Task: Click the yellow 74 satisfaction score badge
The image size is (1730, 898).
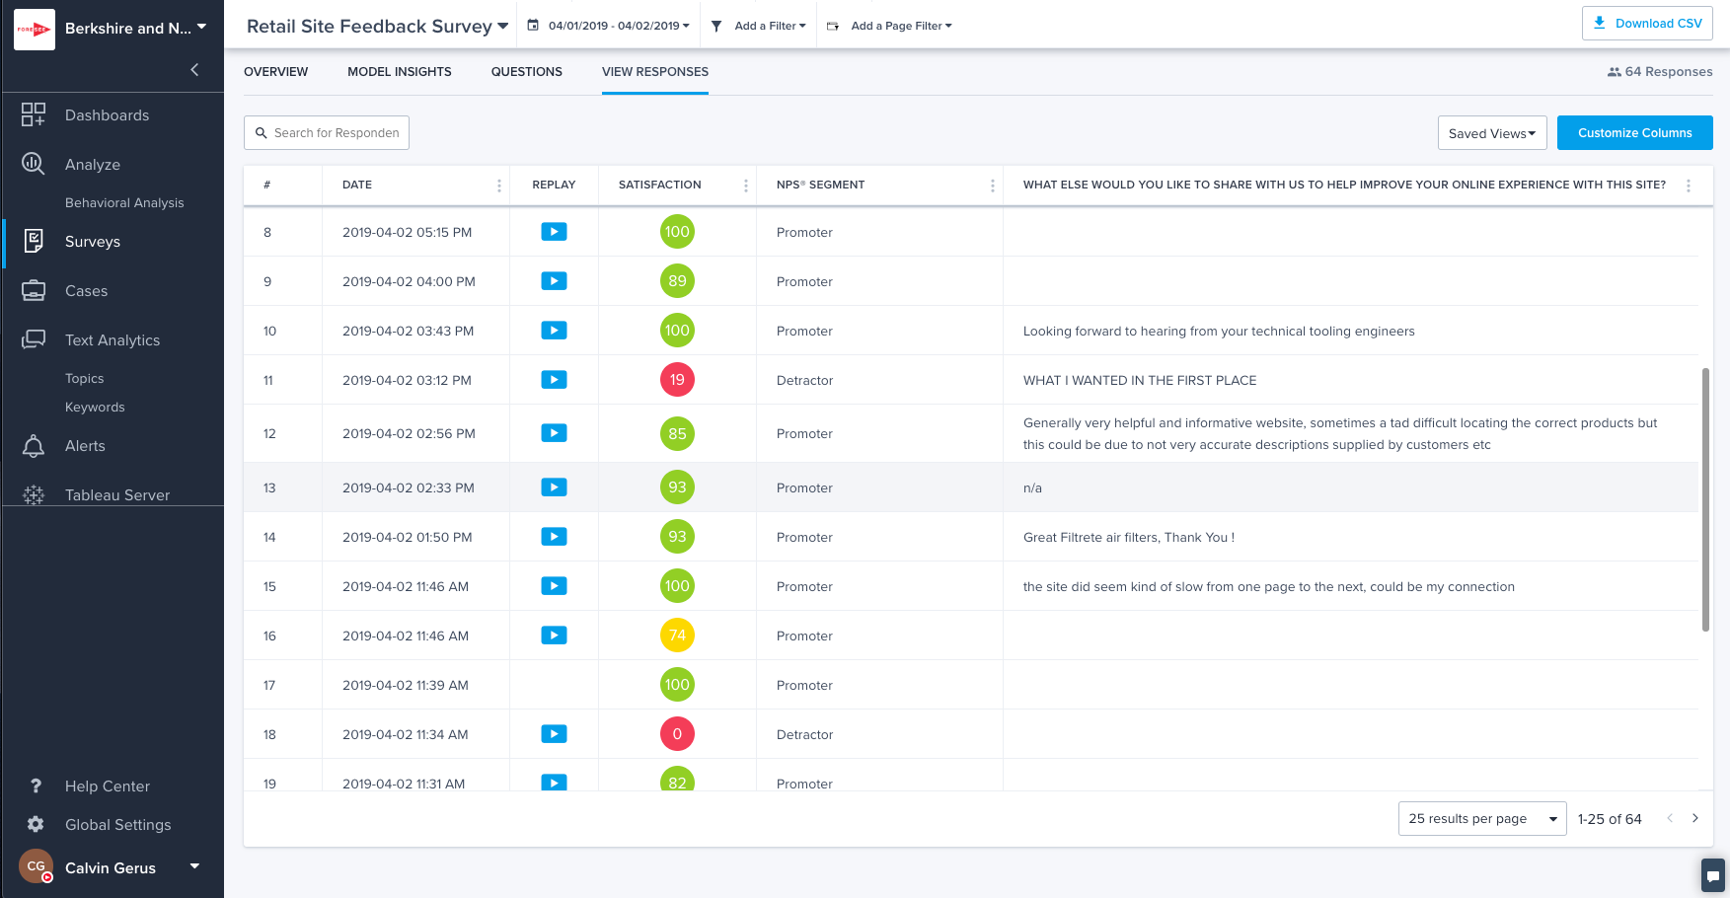Action: [x=677, y=636]
